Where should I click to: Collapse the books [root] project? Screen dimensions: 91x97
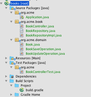pyautogui.click(x=1, y=4)
